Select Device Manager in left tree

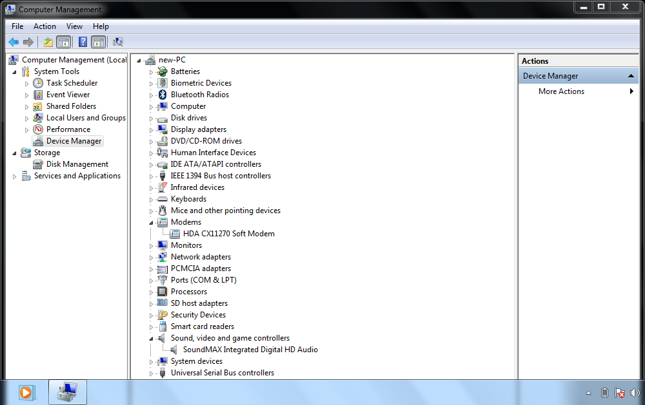coord(74,141)
